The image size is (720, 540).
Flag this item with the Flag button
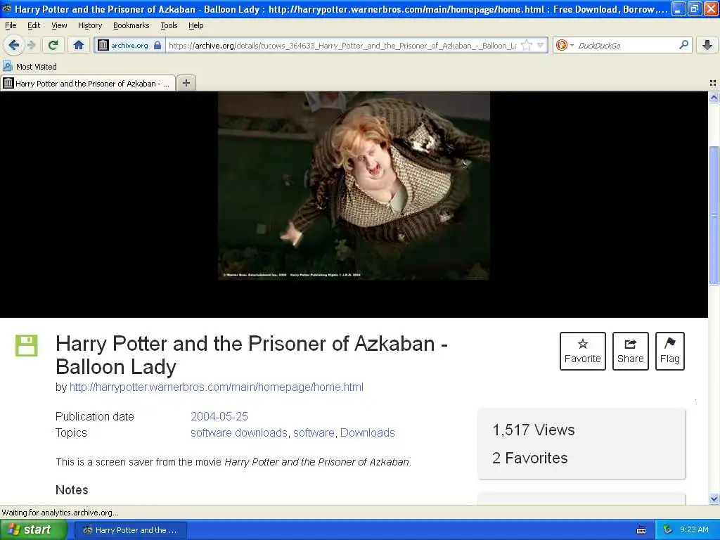[669, 351]
